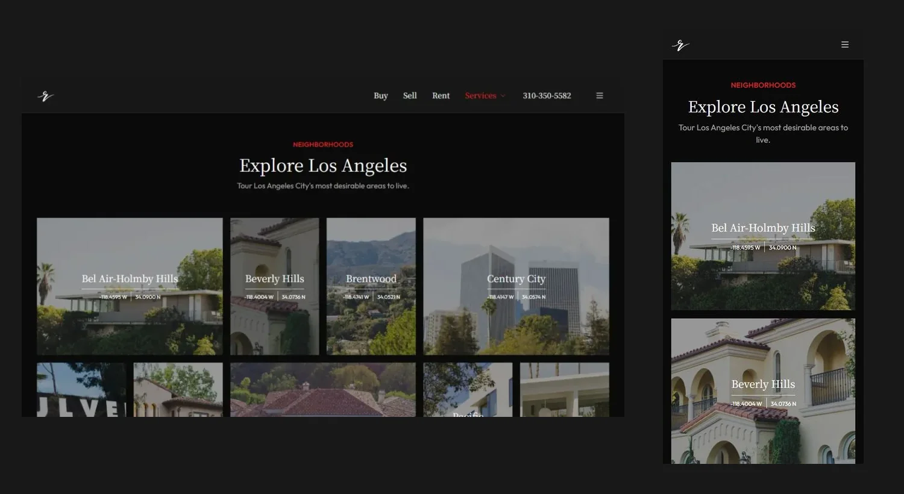
Task: Click the -118.4741 W coordinate under Brentwood
Action: click(x=356, y=297)
